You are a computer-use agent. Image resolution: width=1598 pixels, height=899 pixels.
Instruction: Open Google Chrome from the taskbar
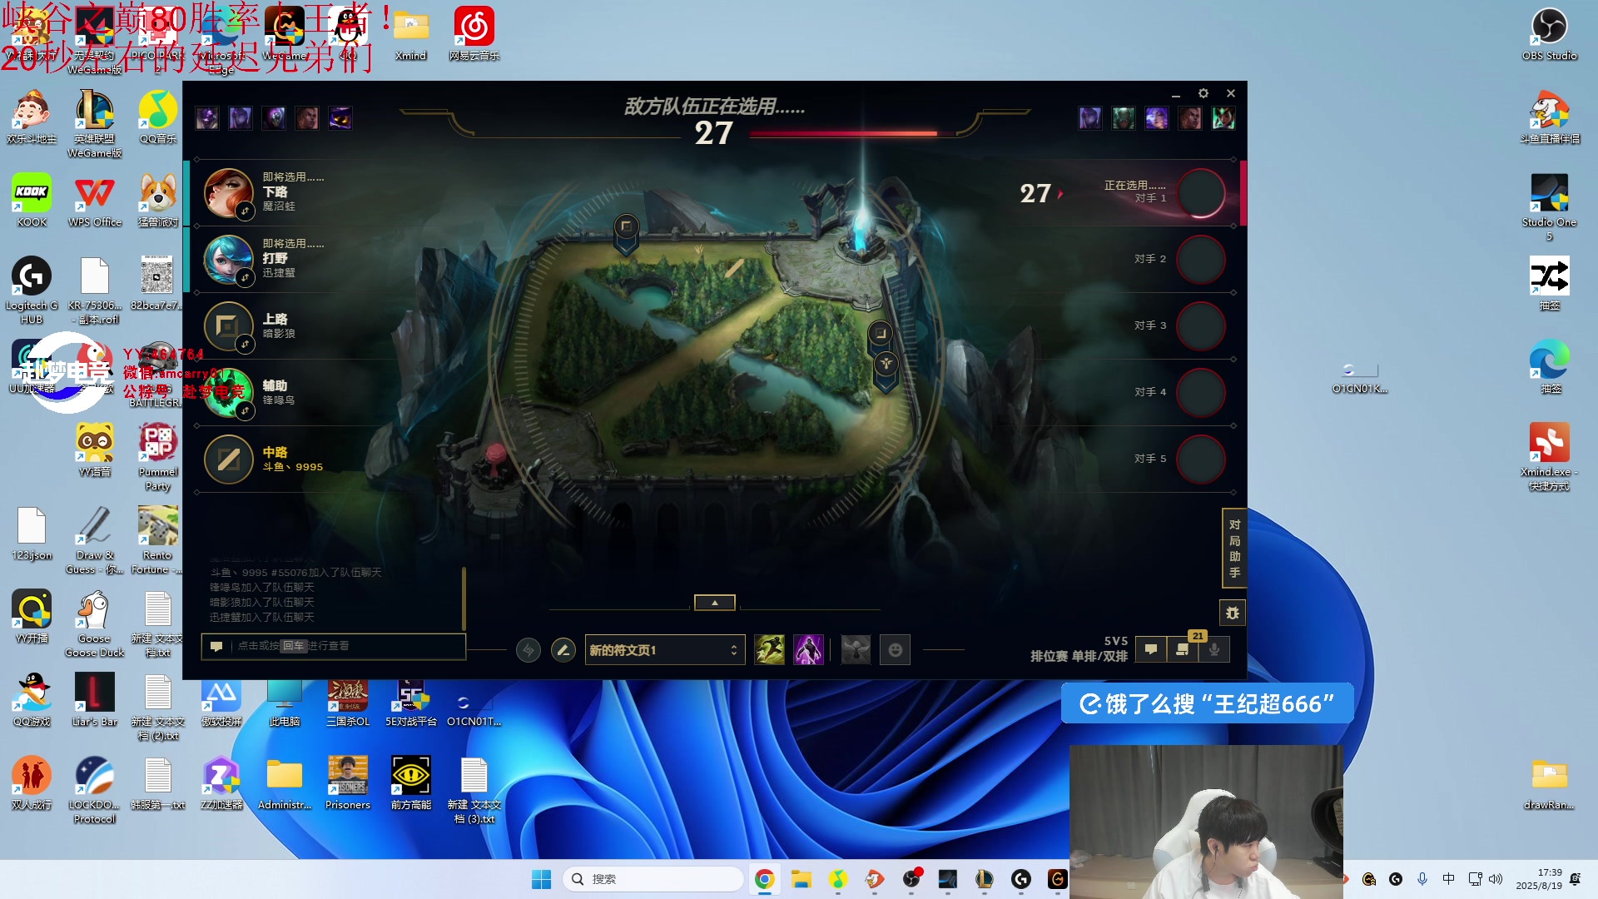tap(764, 879)
